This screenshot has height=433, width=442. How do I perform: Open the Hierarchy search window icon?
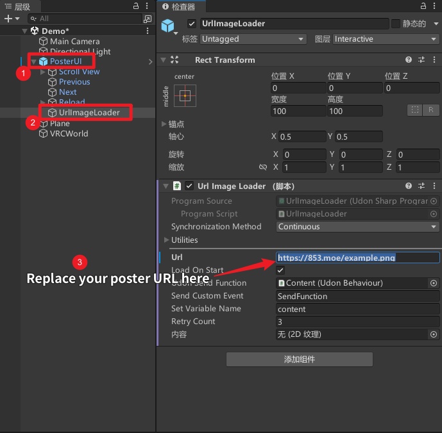point(148,19)
